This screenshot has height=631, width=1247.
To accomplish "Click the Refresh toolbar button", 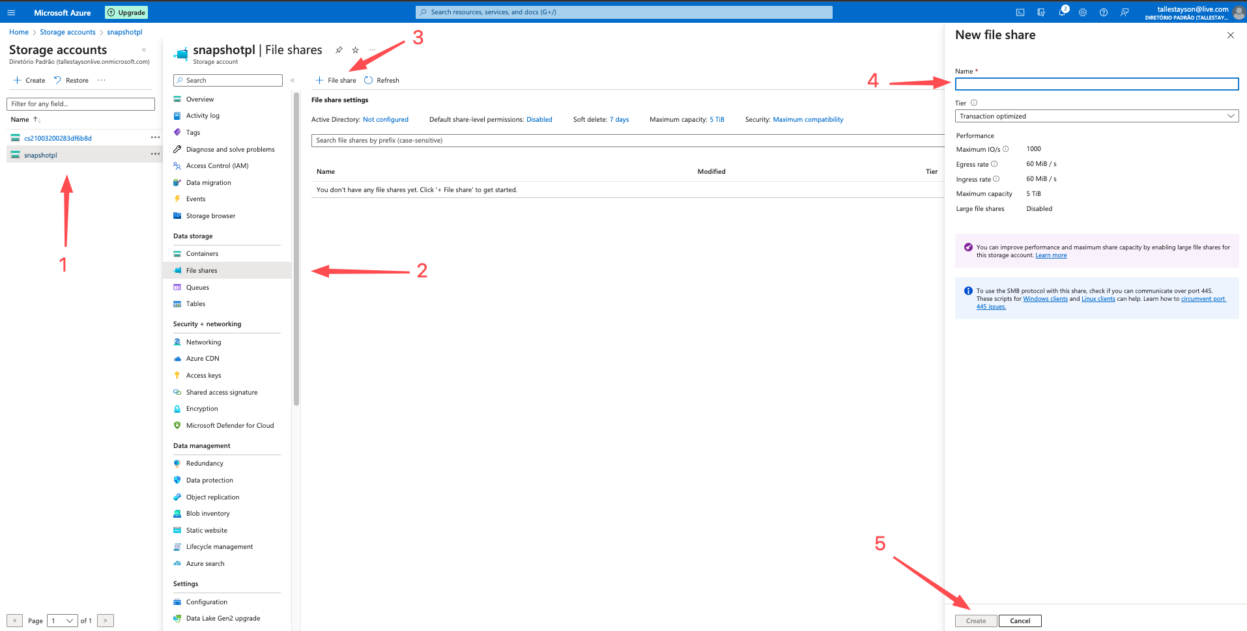I will coord(382,80).
